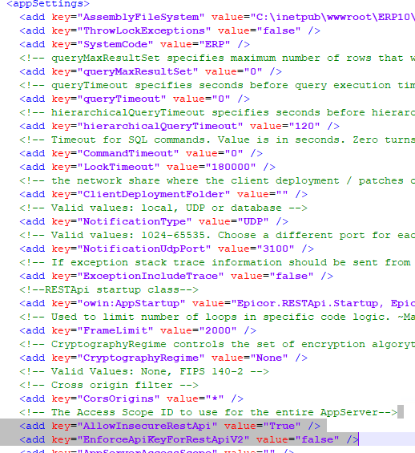Click the comment starting "CryptographyRegime controls"
This screenshot has width=415, height=453.
point(217,345)
